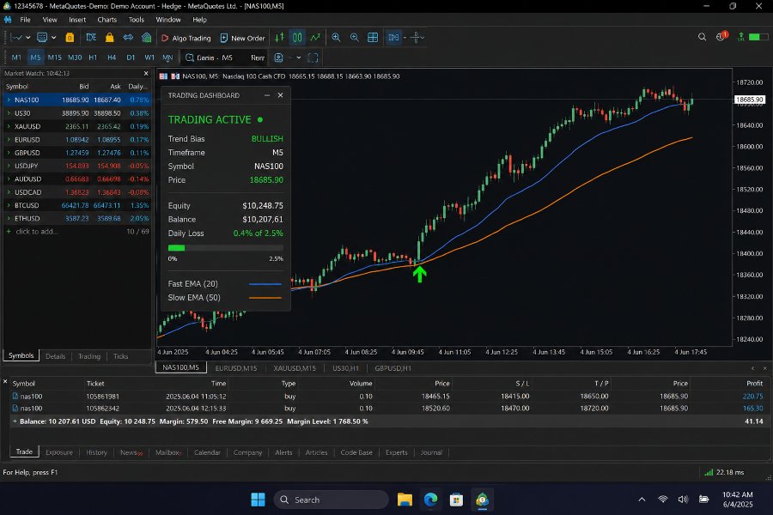Open the Tools menu
The image size is (773, 515).
click(137, 20)
